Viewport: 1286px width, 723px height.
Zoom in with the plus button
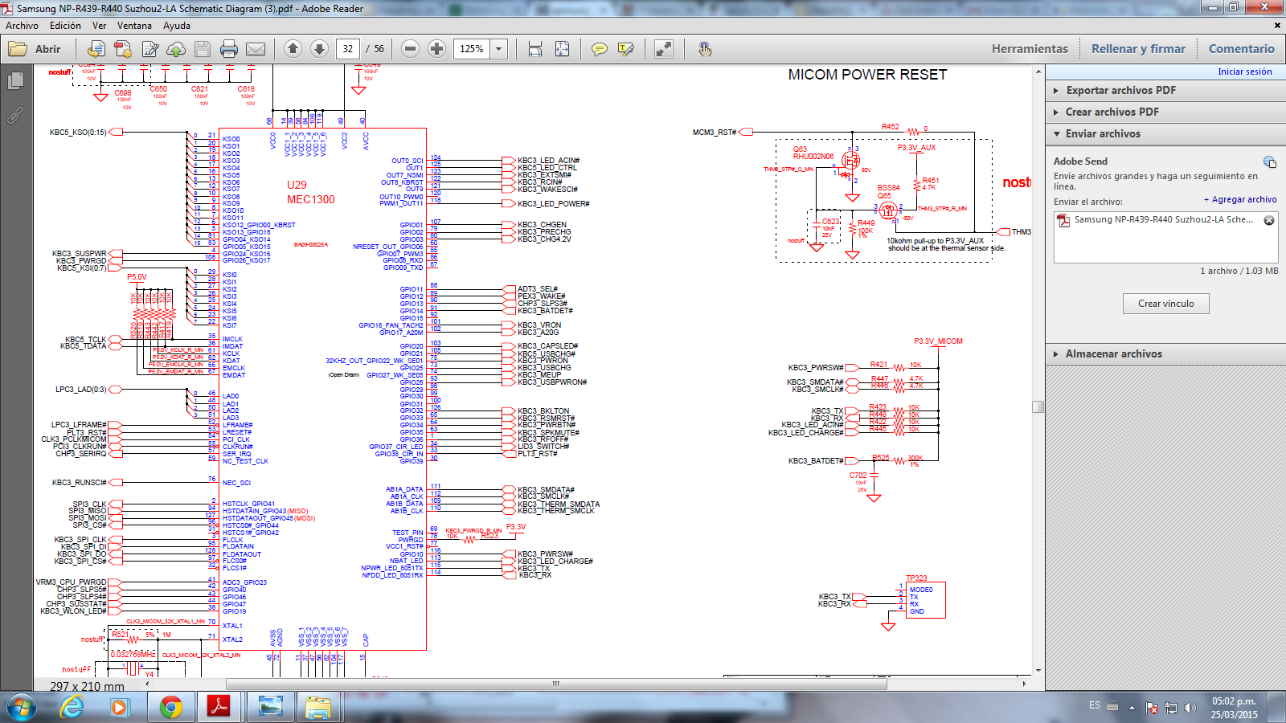tap(436, 49)
